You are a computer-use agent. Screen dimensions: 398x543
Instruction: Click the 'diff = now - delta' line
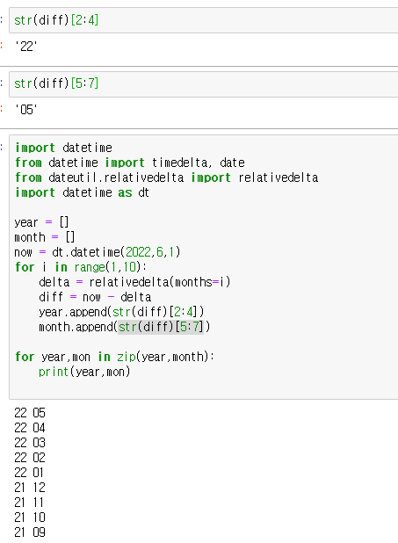[95, 297]
